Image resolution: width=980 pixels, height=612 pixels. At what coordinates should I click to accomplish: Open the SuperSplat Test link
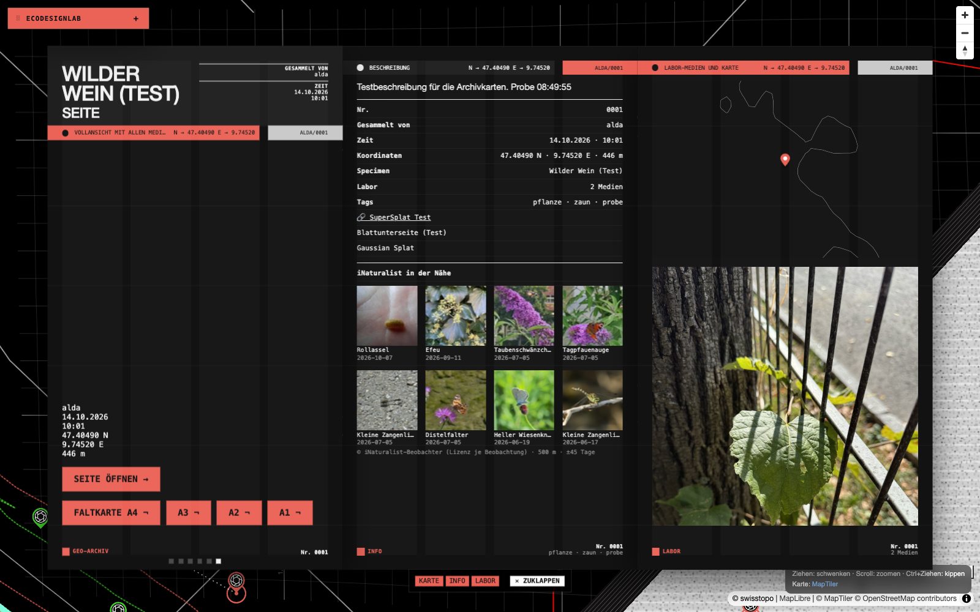point(399,217)
